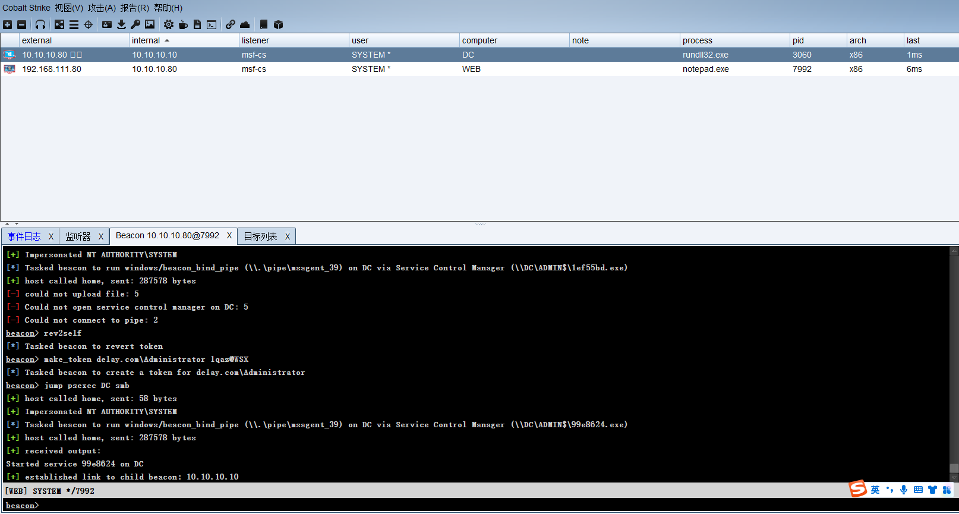Sort sessions by the arch column
This screenshot has width=959, height=514.
[x=875, y=40]
